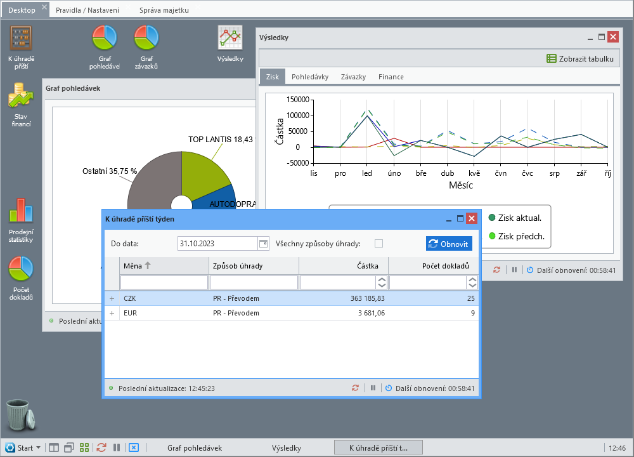Screen dimensions: 634x457
Task: Click the Obnovit button
Action: 449,244
